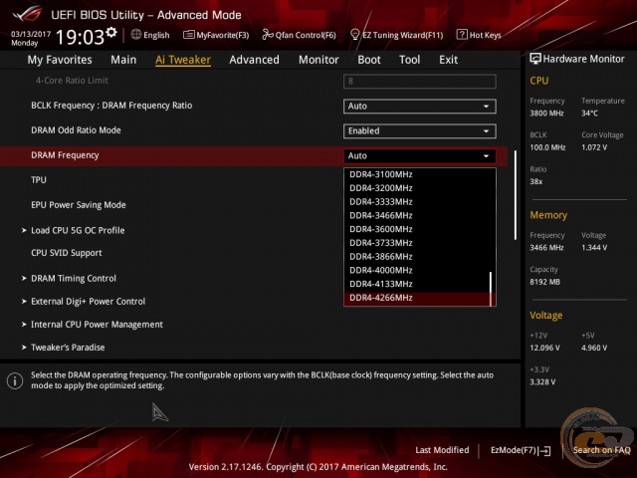The image size is (637, 478).
Task: Choose DDR4-4000MHz option
Action: pyautogui.click(x=418, y=270)
